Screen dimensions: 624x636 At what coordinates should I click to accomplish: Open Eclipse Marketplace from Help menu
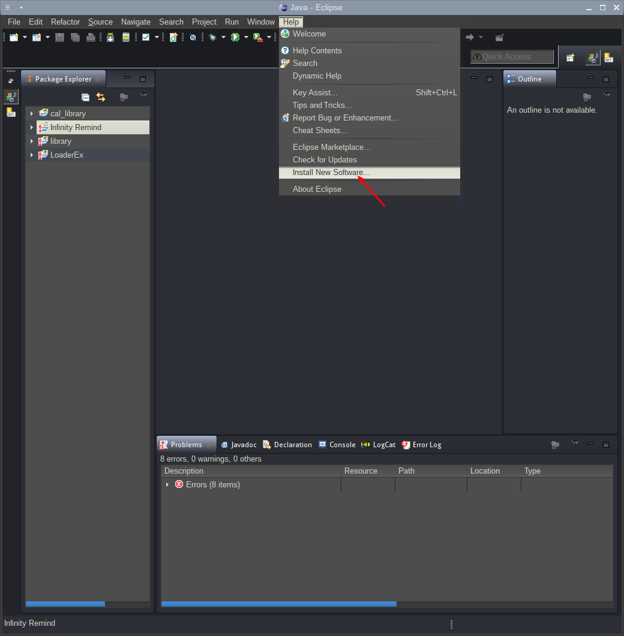pos(370,147)
